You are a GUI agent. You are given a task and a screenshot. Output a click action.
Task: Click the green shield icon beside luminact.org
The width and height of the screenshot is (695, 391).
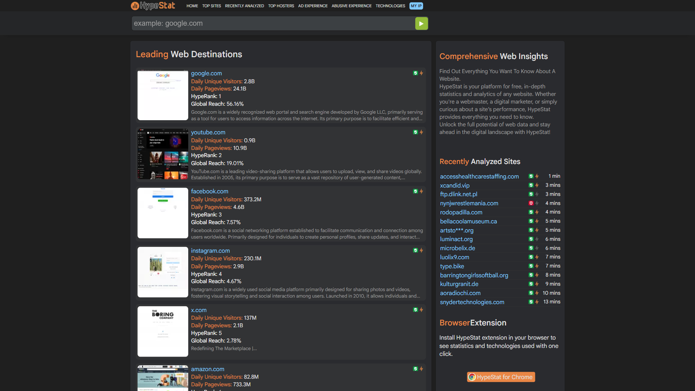click(x=531, y=239)
